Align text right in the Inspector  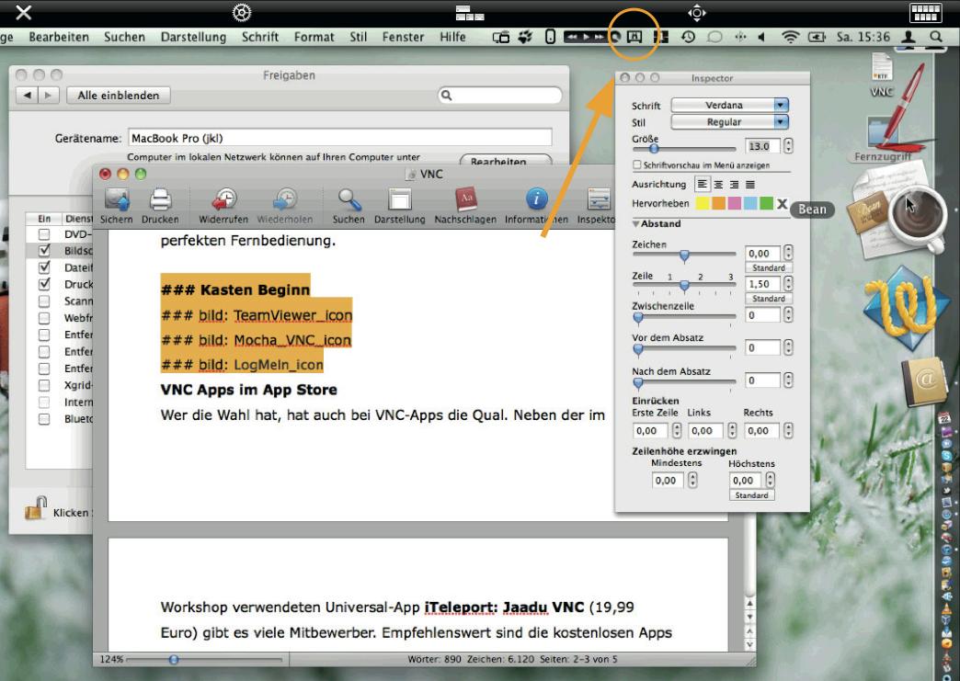[734, 184]
